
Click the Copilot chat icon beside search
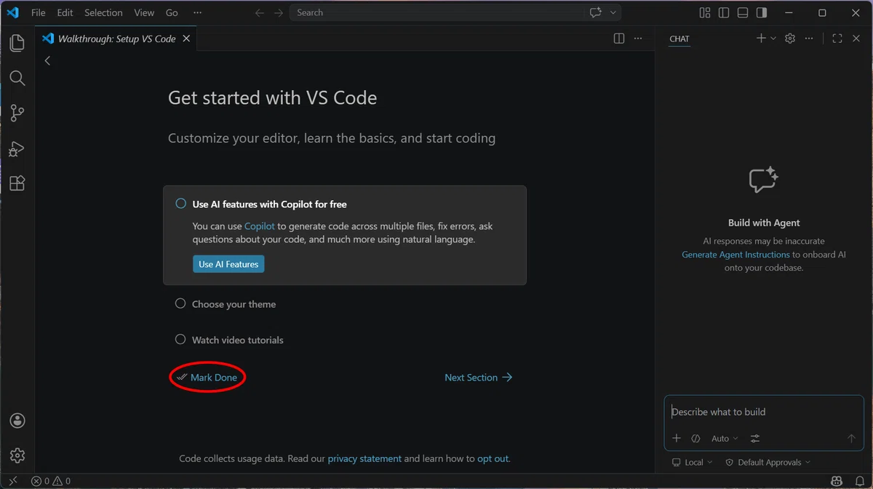[596, 12]
